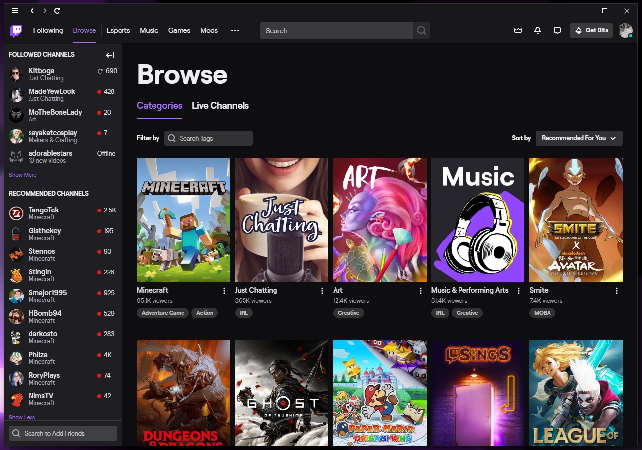Open the Just Chatting category thumbnail
Viewport: 642px width, 450px height.
(x=281, y=220)
